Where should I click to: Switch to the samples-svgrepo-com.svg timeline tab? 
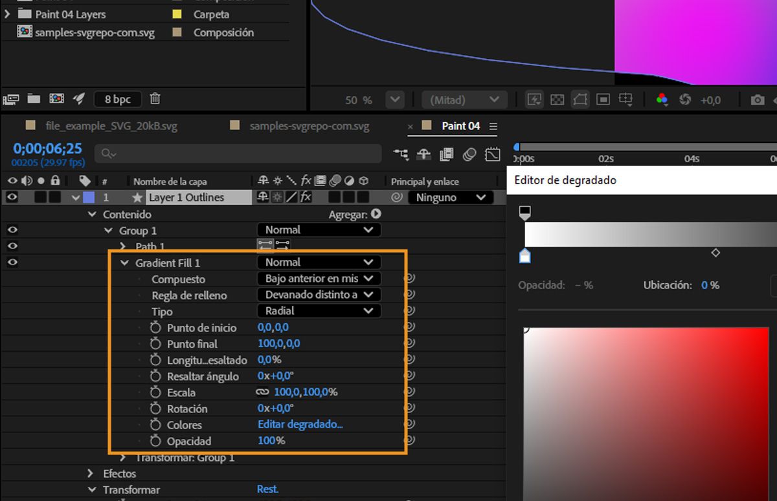310,126
